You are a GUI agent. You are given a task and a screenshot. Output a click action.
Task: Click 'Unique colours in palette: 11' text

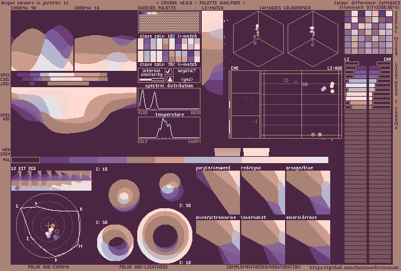pos(34,3)
